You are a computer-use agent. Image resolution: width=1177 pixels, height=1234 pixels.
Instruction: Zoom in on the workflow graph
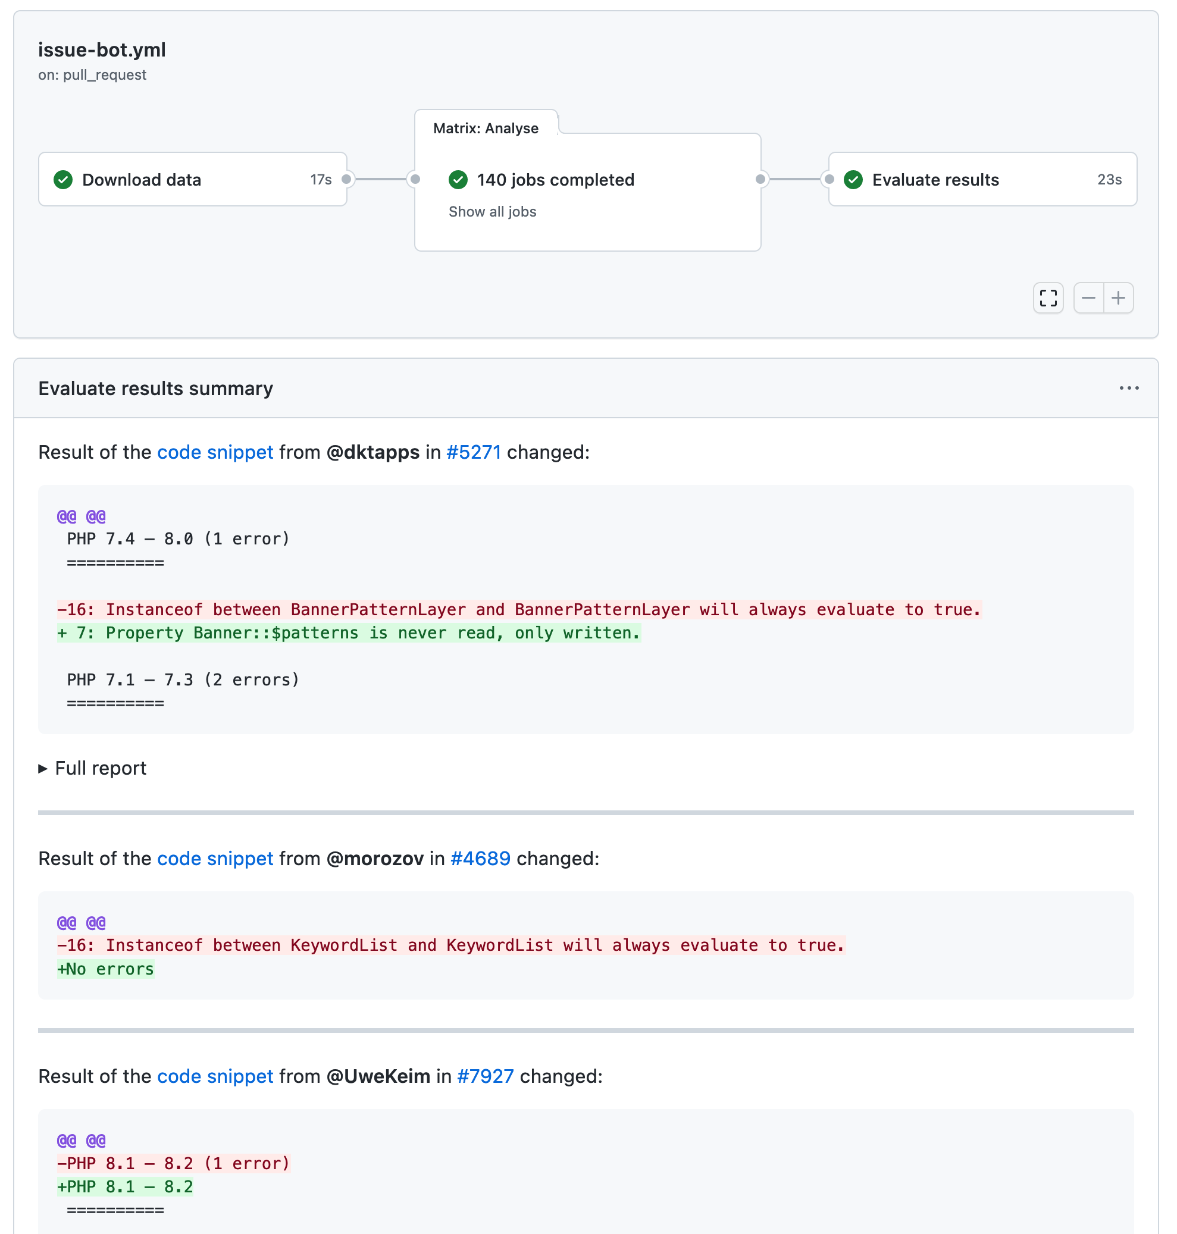[x=1119, y=298]
